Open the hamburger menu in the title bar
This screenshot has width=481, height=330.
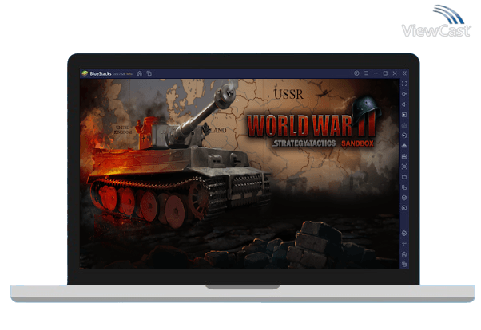coord(366,73)
